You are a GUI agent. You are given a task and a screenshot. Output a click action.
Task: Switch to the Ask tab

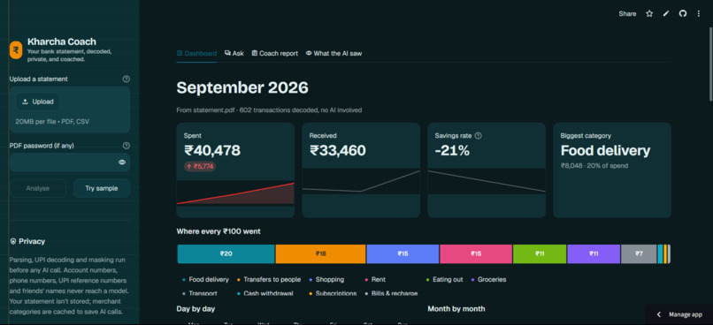tap(234, 54)
